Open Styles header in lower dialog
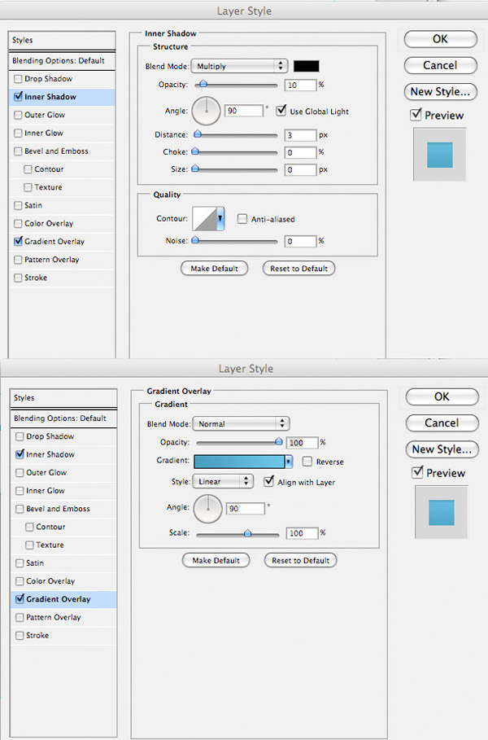Viewport: 488px width, 740px height. [63, 398]
